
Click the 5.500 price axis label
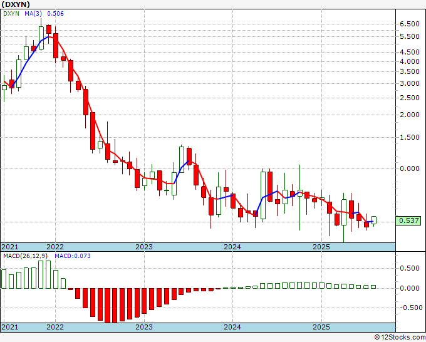410,36
